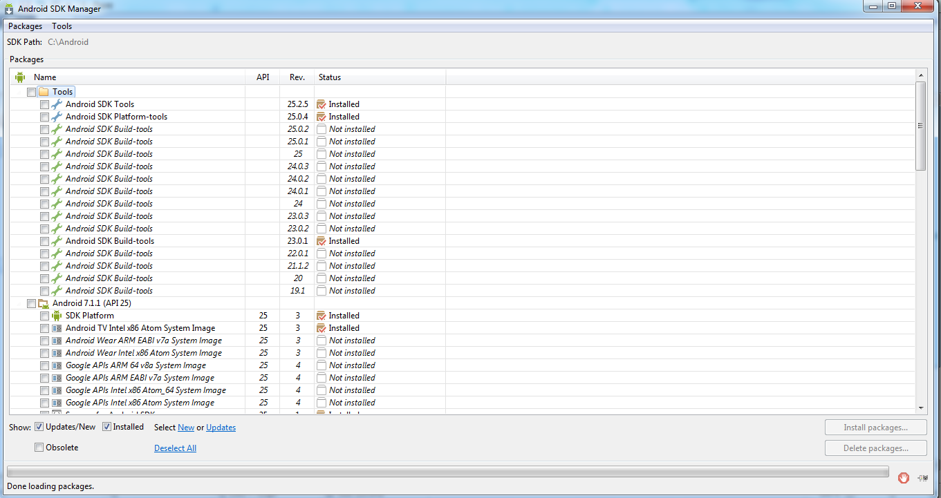941x498 pixels.
Task: Click the New link to select new packages
Action: (x=186, y=428)
